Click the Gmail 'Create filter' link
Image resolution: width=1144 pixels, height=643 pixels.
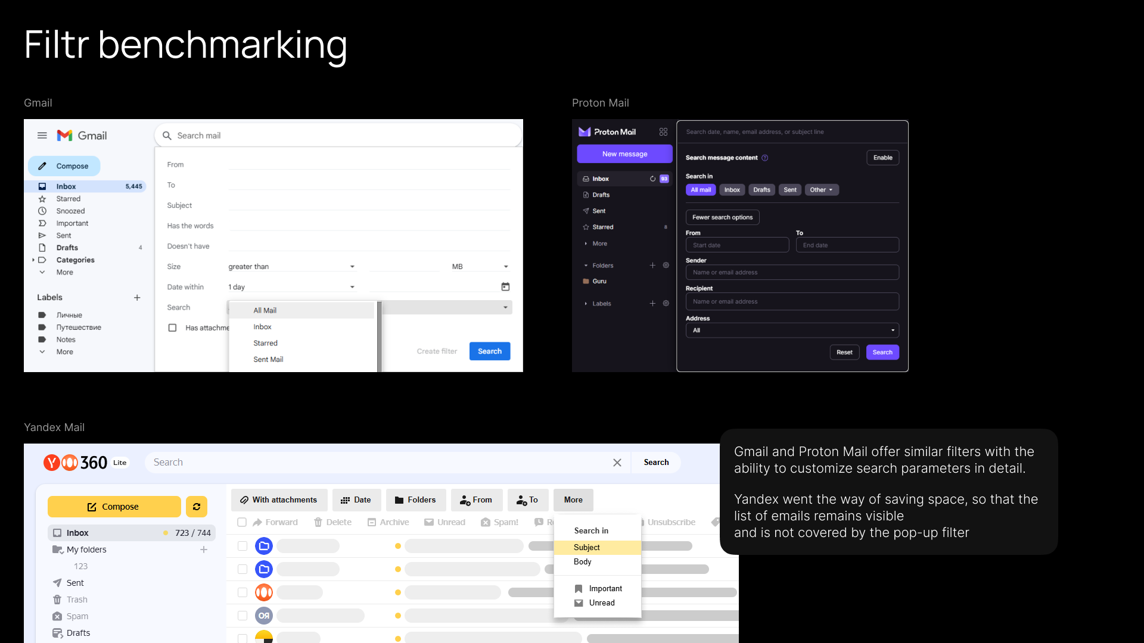437,351
